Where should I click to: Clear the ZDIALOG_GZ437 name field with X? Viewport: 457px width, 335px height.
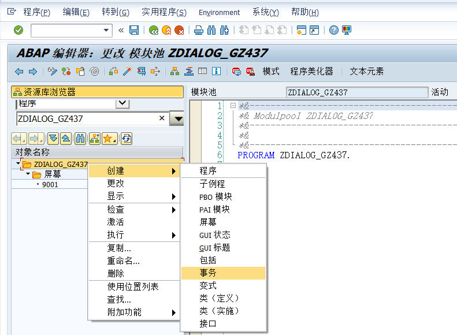point(162,118)
